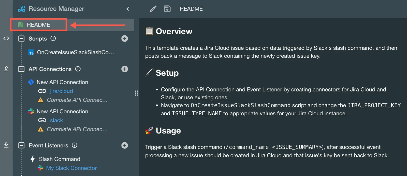Open the code brackets icon in left rail
The image size is (407, 176).
(x=6, y=38)
